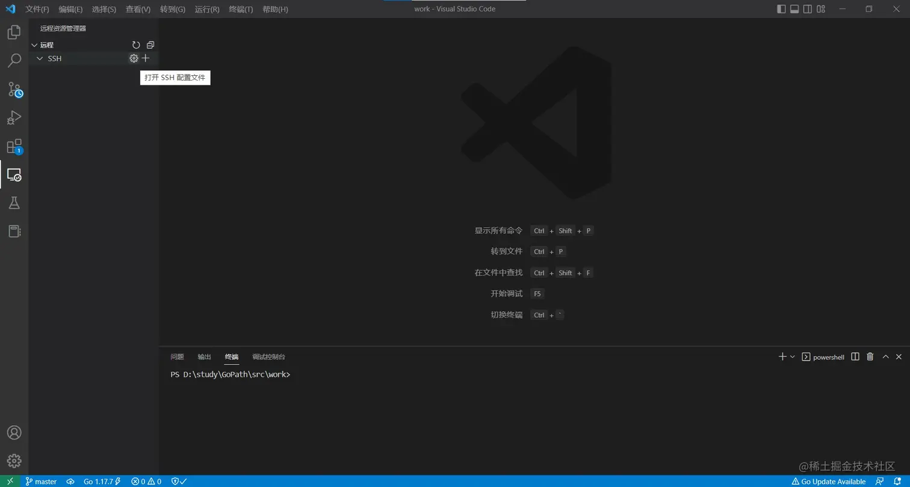Open the Accounts menu icon
Screen dimensions: 910x487
[x=14, y=433]
